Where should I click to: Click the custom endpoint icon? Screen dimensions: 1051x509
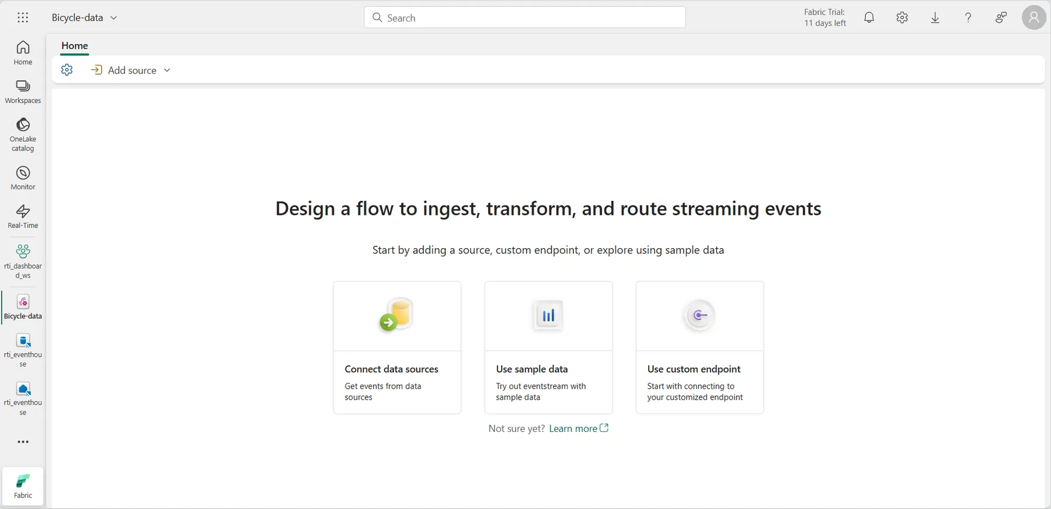click(699, 316)
